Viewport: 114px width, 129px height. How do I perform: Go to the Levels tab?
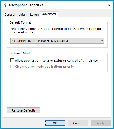tap(34, 15)
